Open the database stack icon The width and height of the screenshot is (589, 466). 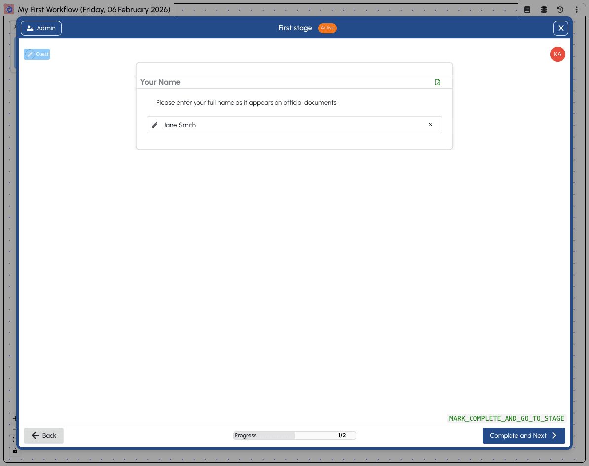pos(544,9)
